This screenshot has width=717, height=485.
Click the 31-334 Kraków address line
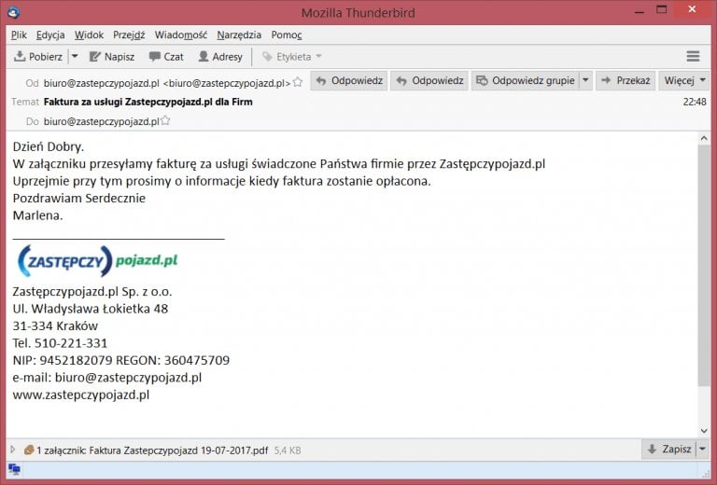click(x=55, y=326)
